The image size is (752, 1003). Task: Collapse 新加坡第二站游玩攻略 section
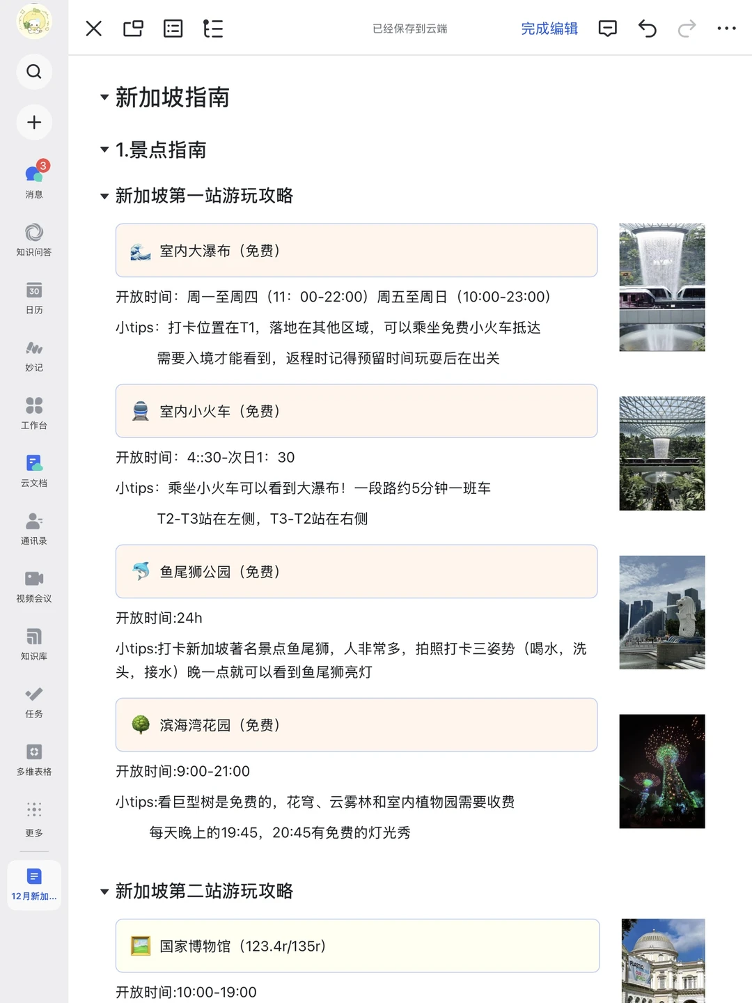point(102,892)
